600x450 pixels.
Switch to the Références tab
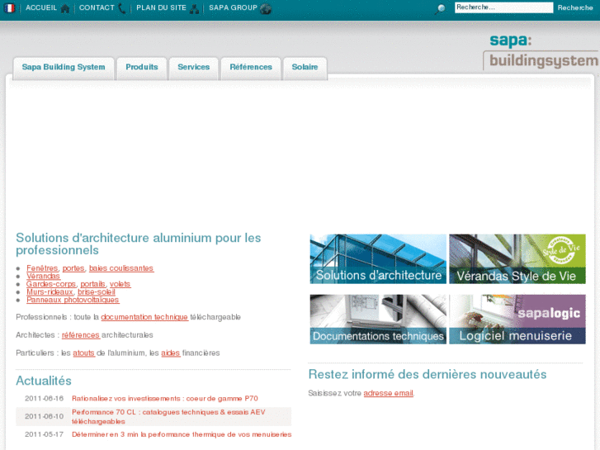pyautogui.click(x=251, y=69)
